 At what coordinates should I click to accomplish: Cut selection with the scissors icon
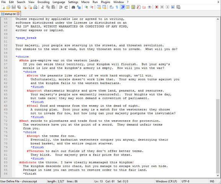click(43, 7)
